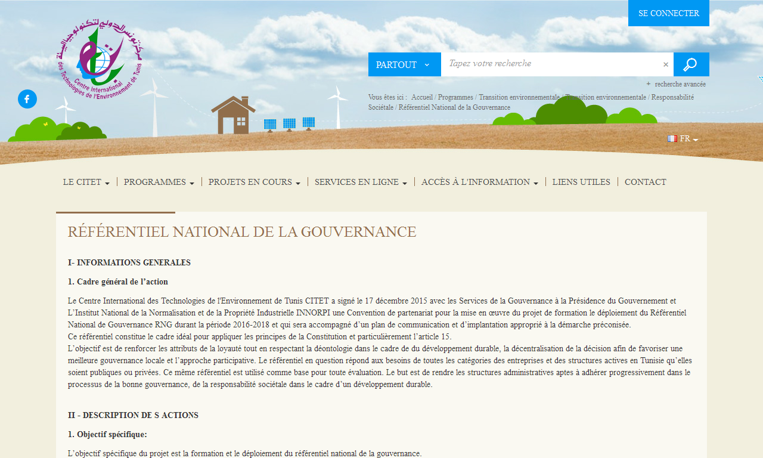The width and height of the screenshot is (763, 458).
Task: Go to Accueil in the breadcrumb
Action: coord(422,97)
